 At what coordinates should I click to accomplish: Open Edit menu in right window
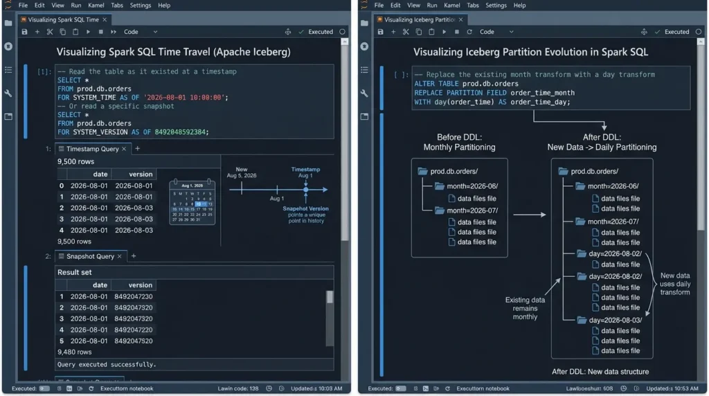tap(395, 6)
